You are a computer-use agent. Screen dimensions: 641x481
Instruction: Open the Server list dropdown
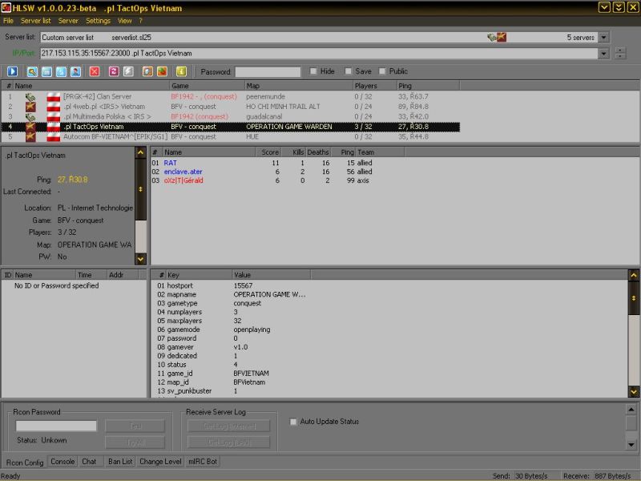tap(603, 37)
